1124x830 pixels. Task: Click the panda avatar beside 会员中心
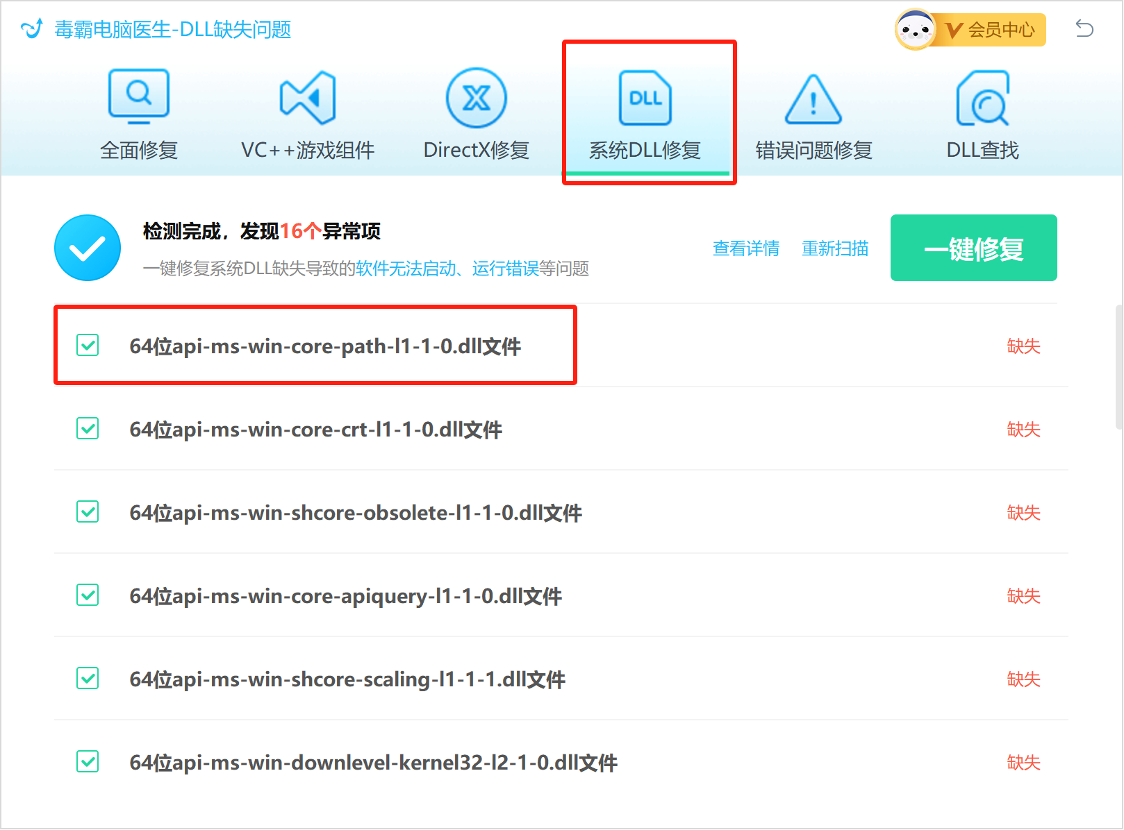[x=916, y=29]
